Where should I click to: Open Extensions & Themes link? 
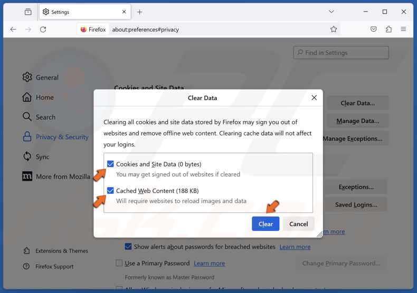62,251
